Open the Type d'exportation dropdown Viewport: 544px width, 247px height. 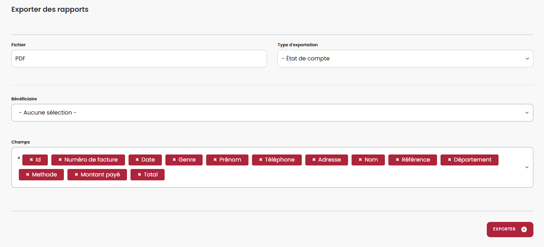(x=405, y=58)
